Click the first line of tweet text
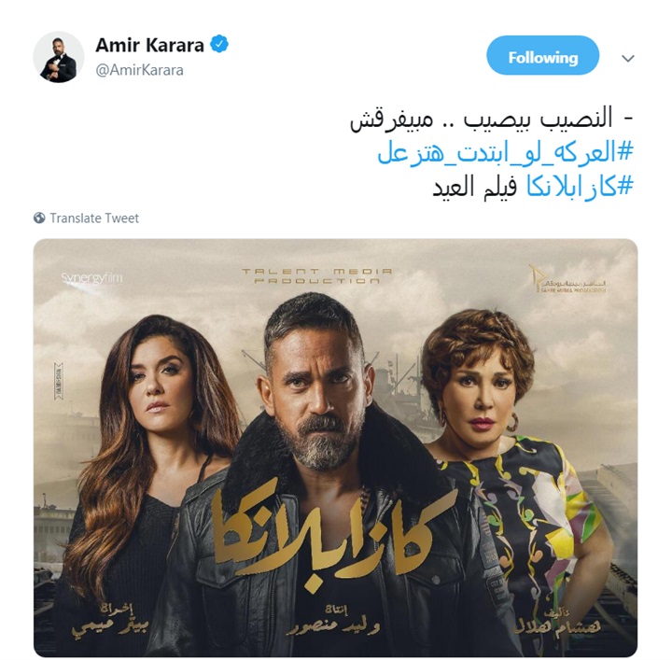 point(491,119)
